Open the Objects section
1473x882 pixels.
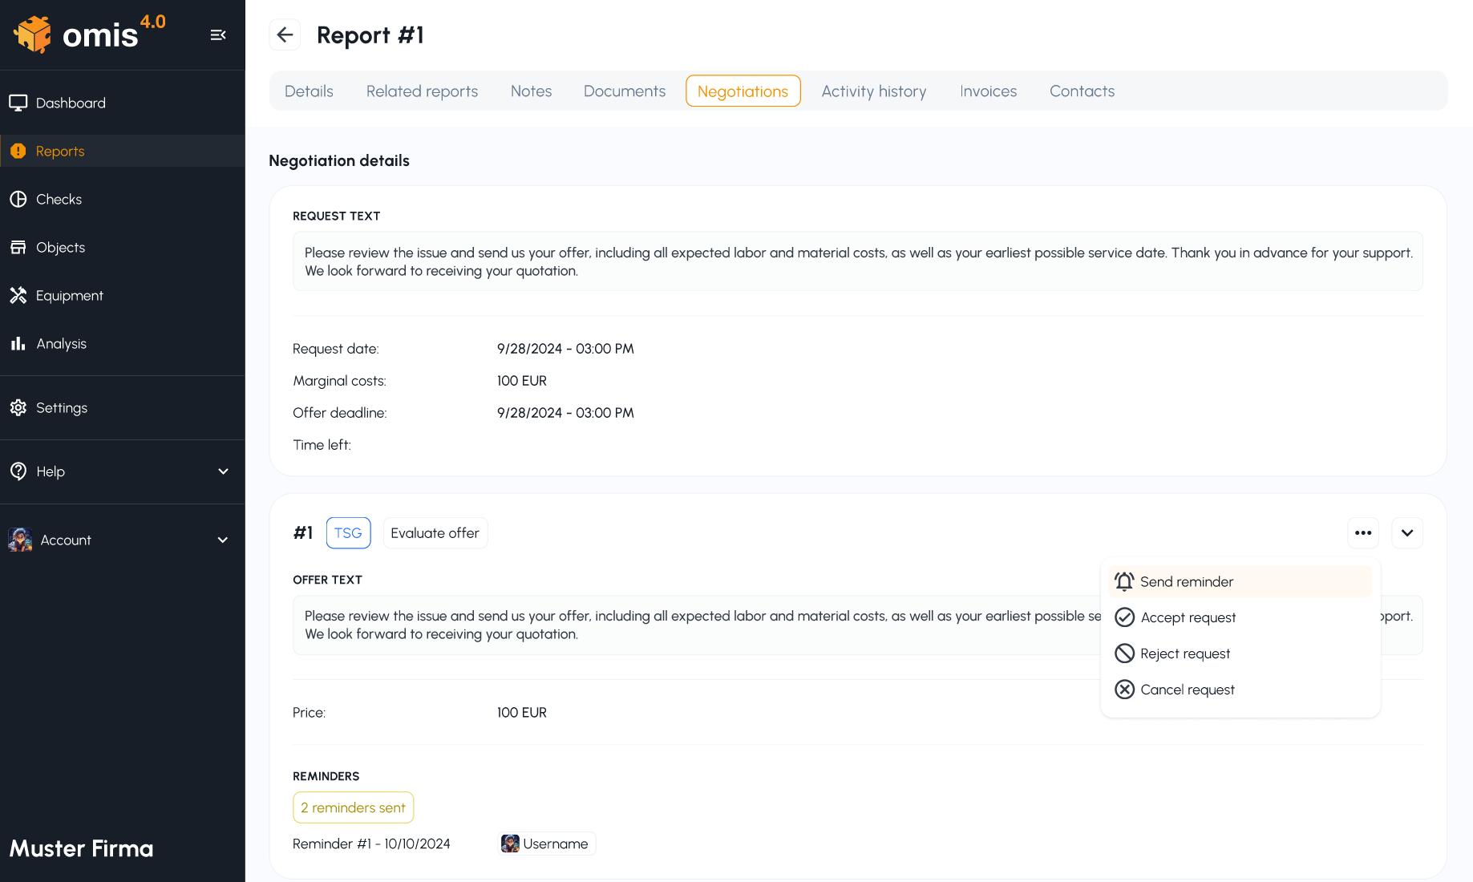tap(60, 247)
